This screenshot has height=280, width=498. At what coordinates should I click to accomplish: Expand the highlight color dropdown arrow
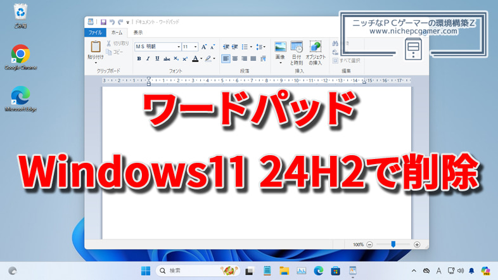click(214, 59)
